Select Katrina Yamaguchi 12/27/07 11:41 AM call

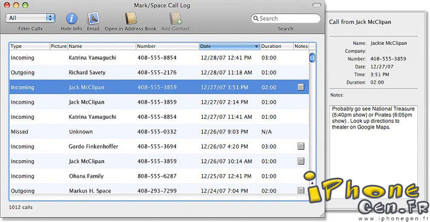159,117
